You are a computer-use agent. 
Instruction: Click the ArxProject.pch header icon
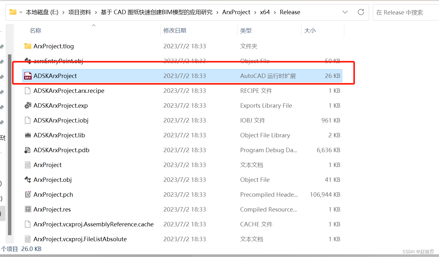28,194
